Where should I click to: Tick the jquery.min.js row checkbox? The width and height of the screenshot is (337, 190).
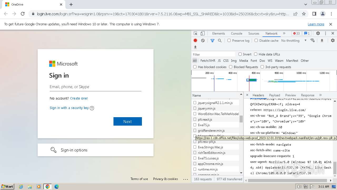[195, 108]
